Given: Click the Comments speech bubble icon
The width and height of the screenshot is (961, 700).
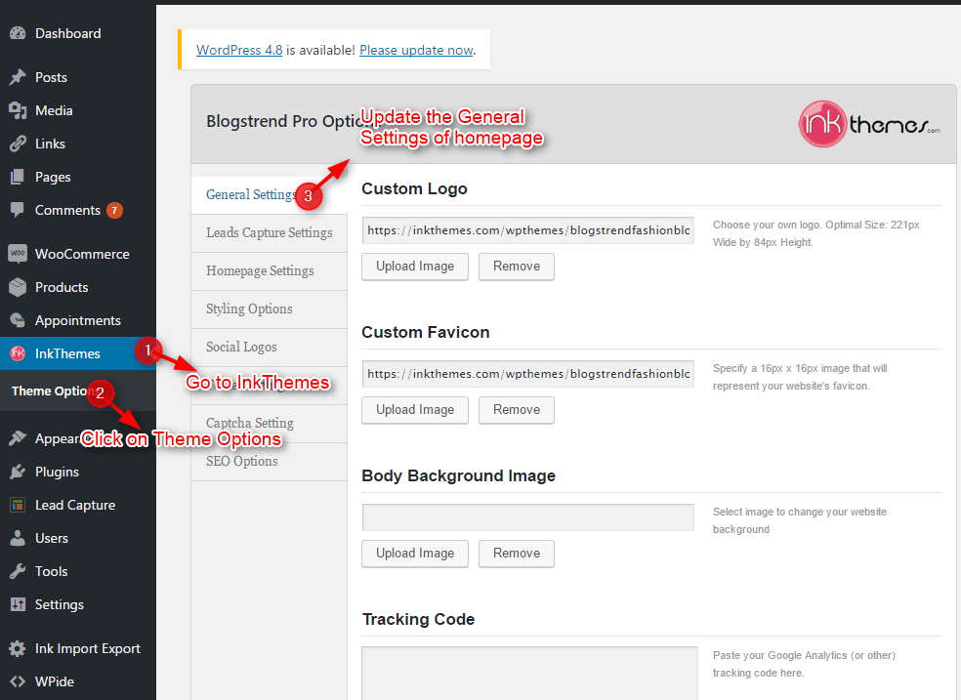Looking at the screenshot, I should (x=18, y=210).
